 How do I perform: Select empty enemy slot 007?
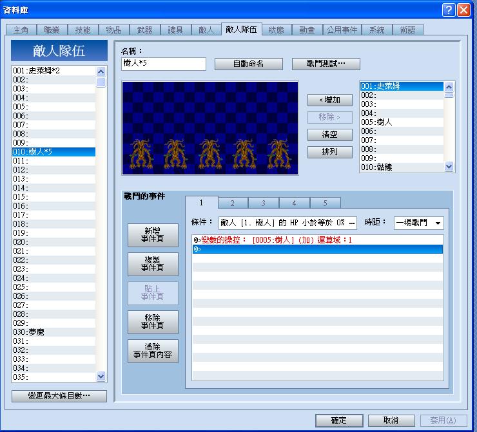click(x=402, y=140)
